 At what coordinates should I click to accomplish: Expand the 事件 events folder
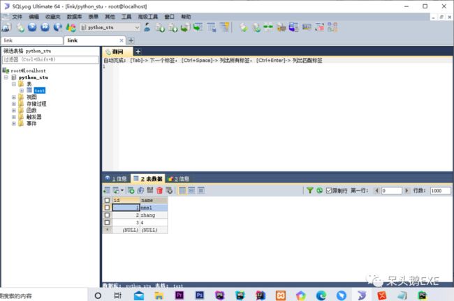pos(13,123)
